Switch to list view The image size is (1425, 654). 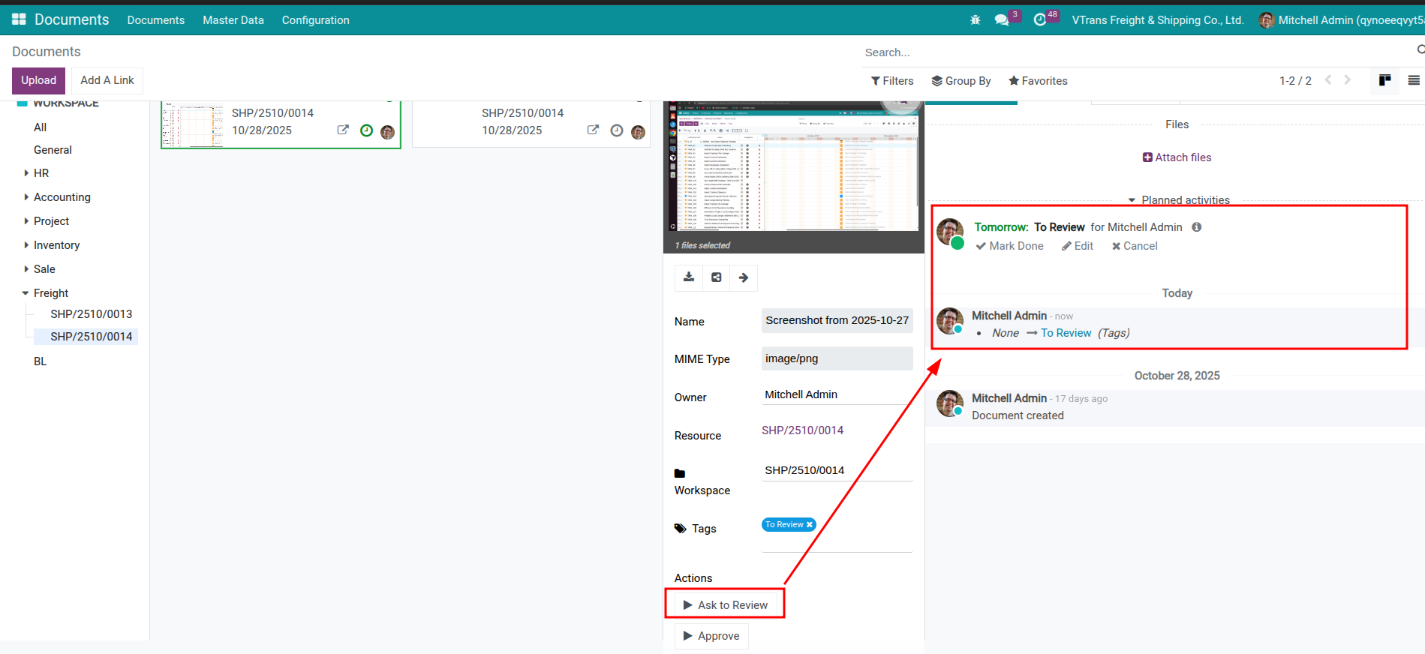[x=1413, y=80]
